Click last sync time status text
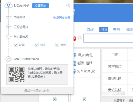This screenshot has width=133, height=102. pyautogui.click(x=37, y=91)
